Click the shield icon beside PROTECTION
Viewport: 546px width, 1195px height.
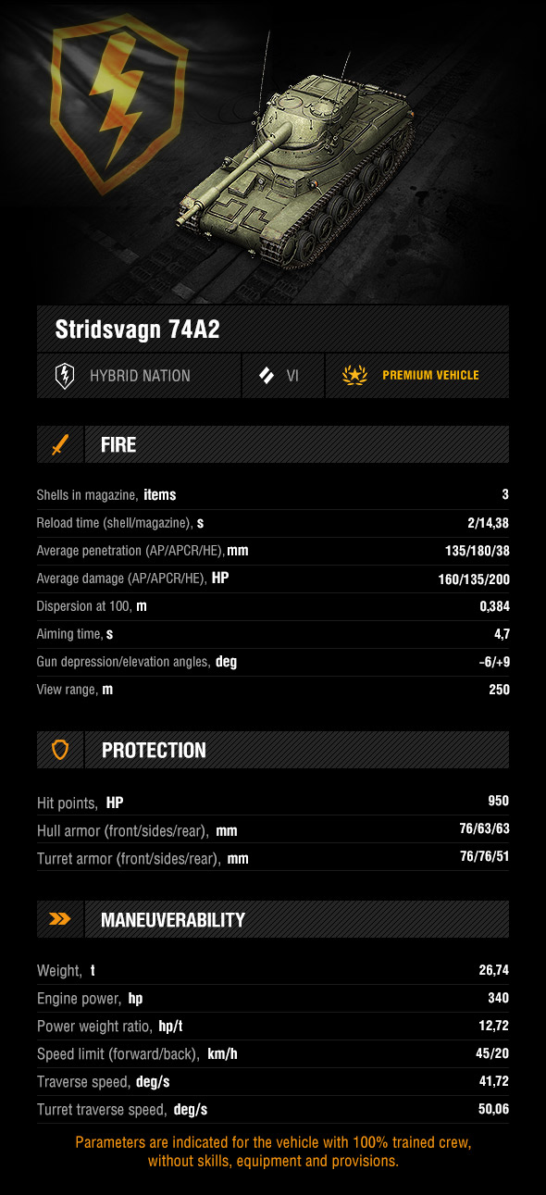pos(60,750)
